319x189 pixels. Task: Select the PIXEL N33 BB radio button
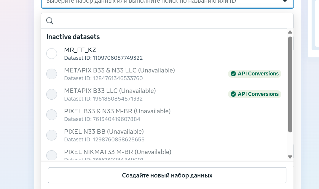[x=52, y=135]
